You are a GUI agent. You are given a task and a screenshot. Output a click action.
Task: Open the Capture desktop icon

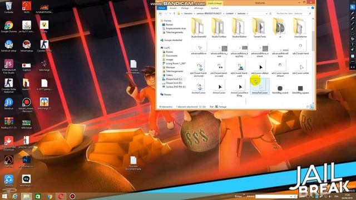pyautogui.click(x=27, y=66)
